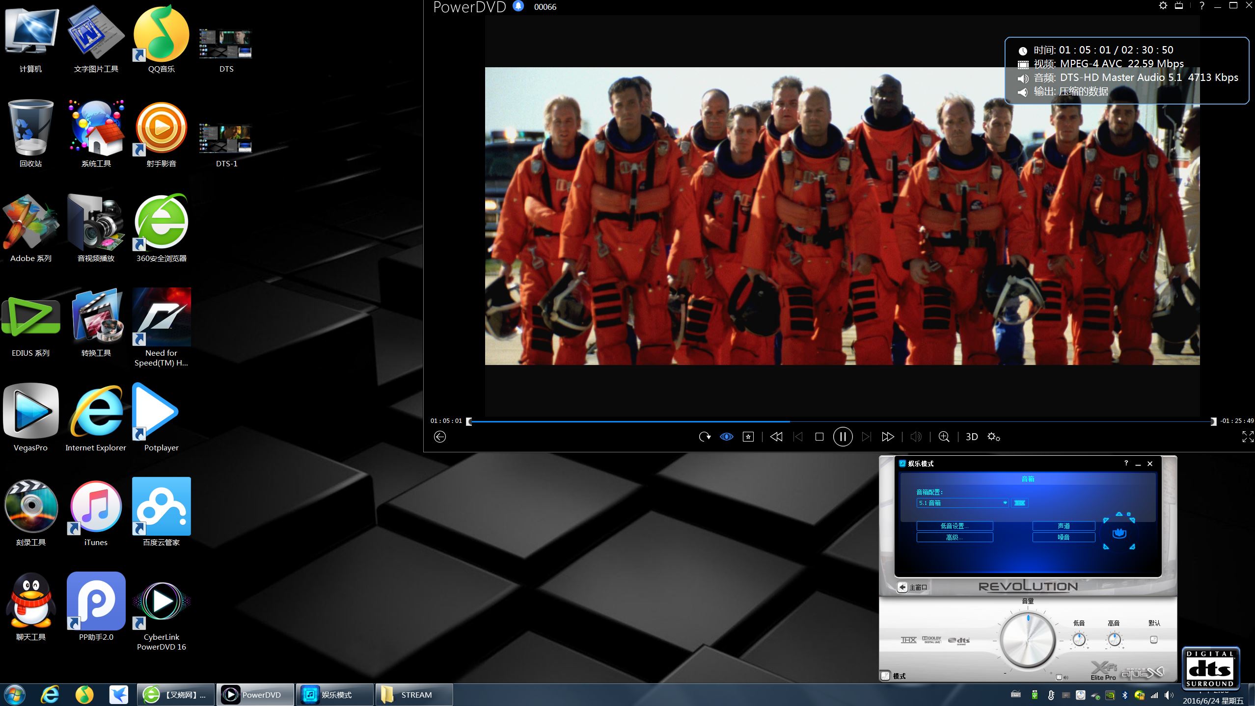Click the Bluetooth tray icon

(x=1125, y=695)
